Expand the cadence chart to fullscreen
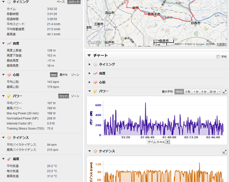Screen dimensions: 229x182 (x=225, y=151)
